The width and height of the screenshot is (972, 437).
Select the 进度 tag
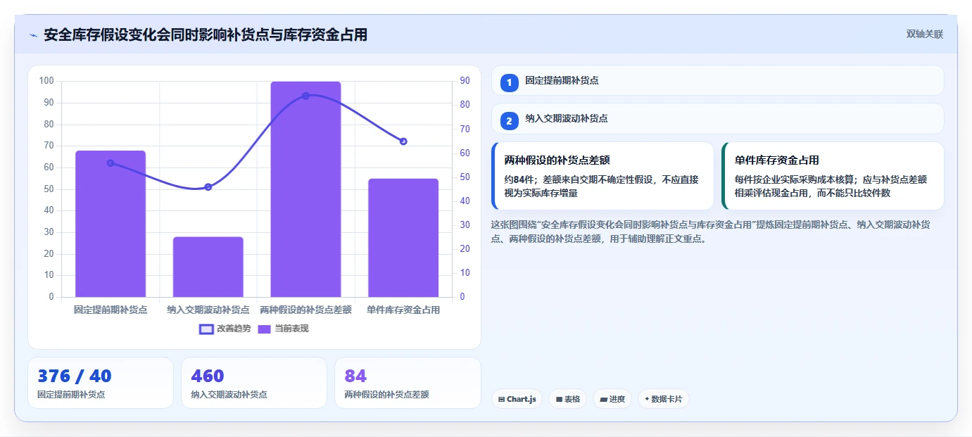tap(612, 399)
